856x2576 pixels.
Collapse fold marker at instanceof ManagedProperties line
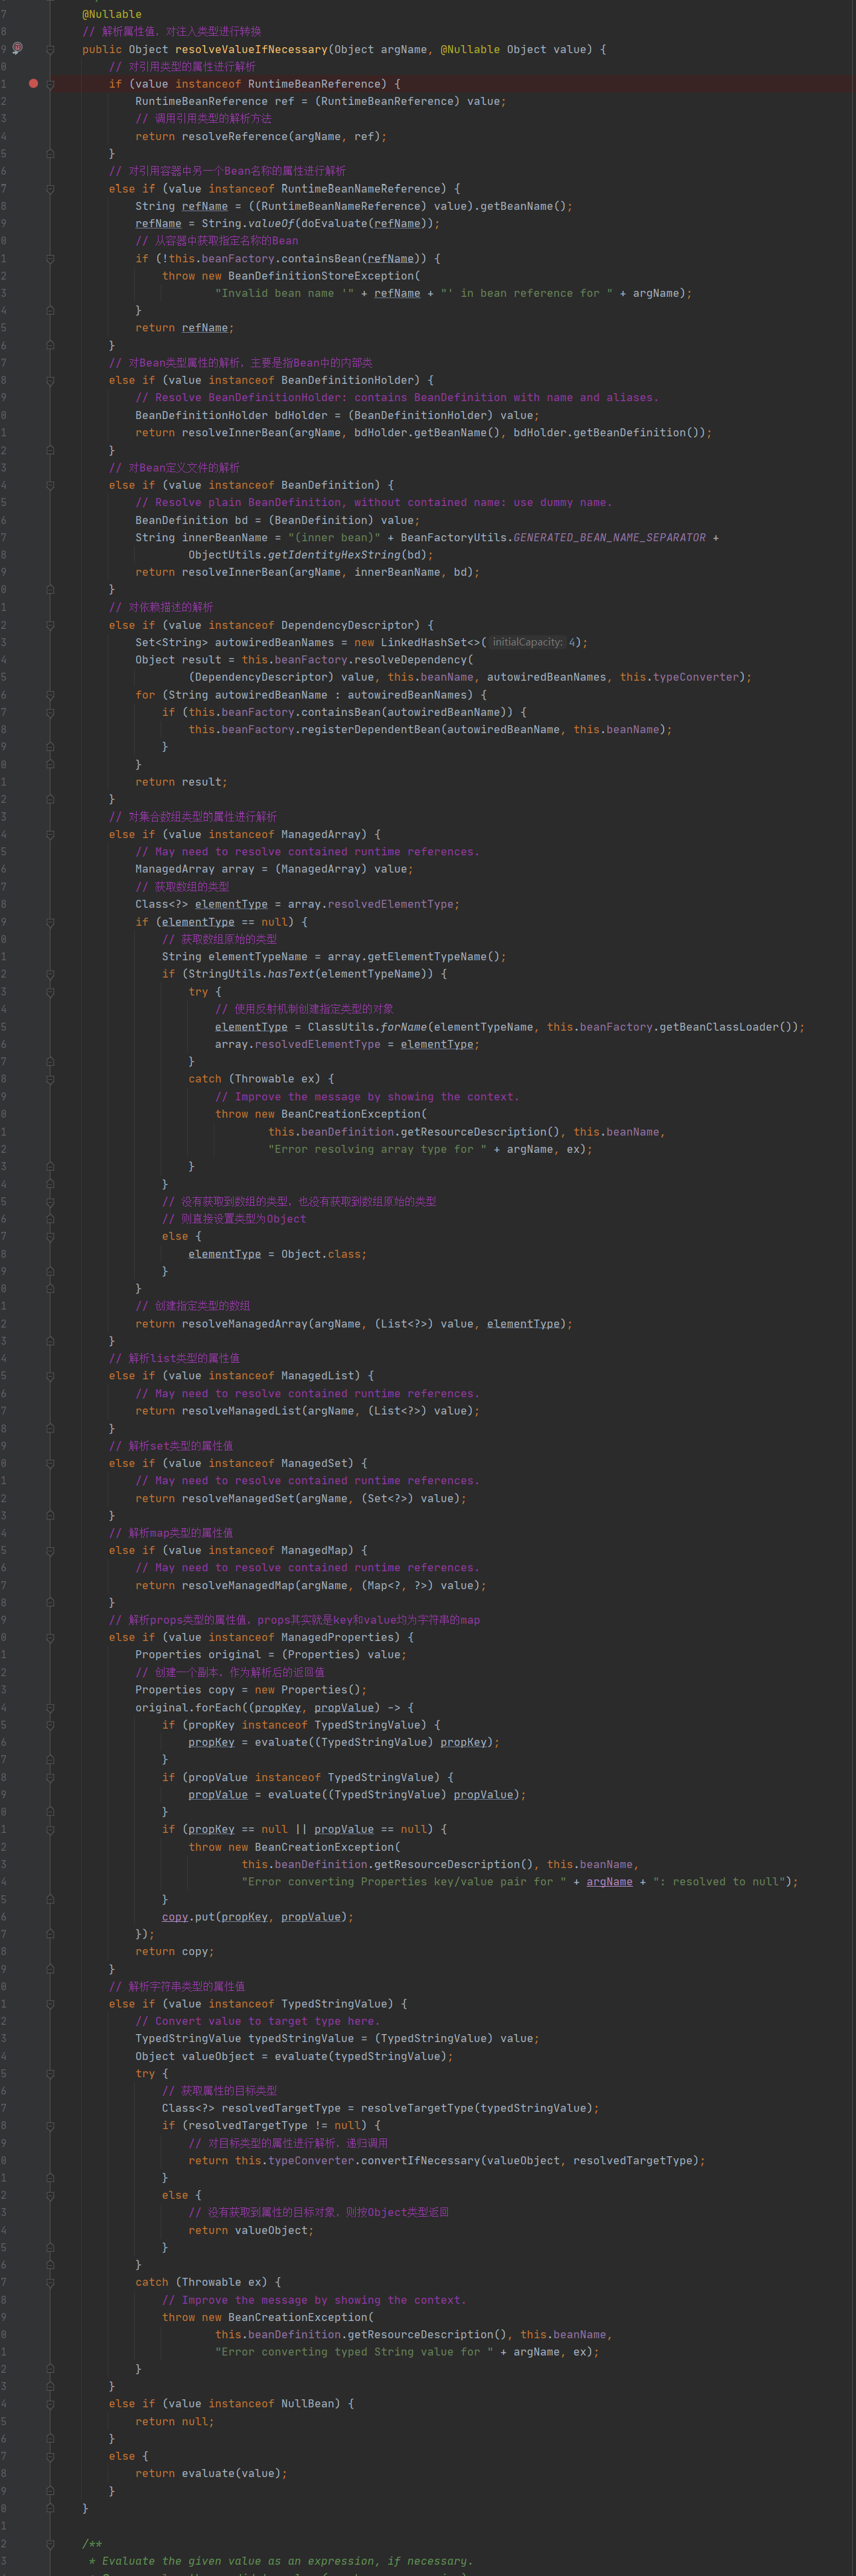coord(50,1637)
